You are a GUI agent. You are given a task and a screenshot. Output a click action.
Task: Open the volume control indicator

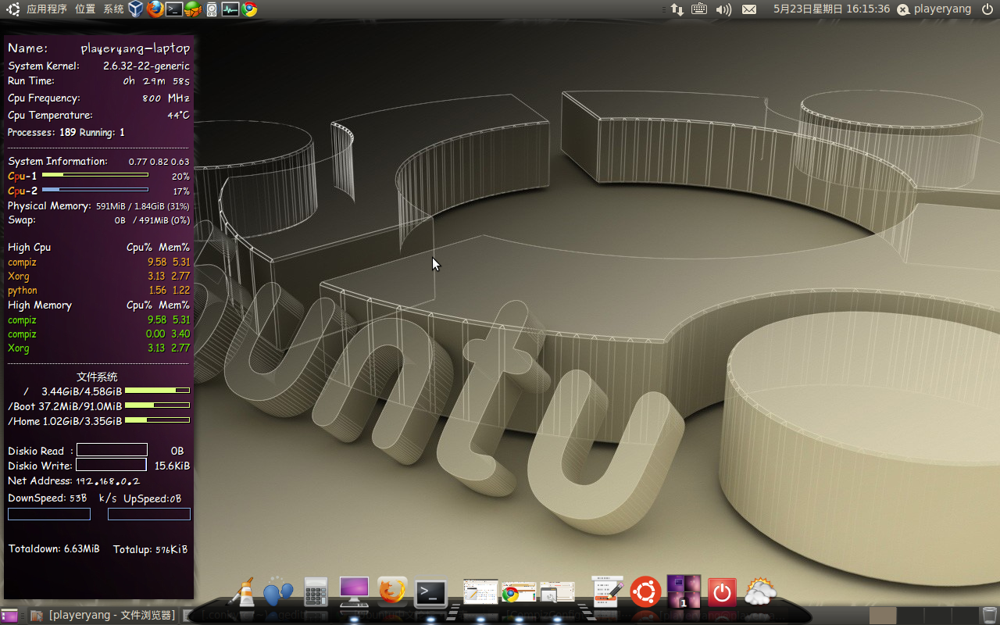[x=723, y=9]
